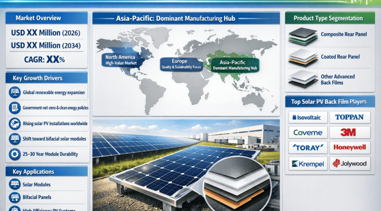Viewport: 381px width, 211px height.
Task: Click the government policies document icon
Action: (x=15, y=108)
